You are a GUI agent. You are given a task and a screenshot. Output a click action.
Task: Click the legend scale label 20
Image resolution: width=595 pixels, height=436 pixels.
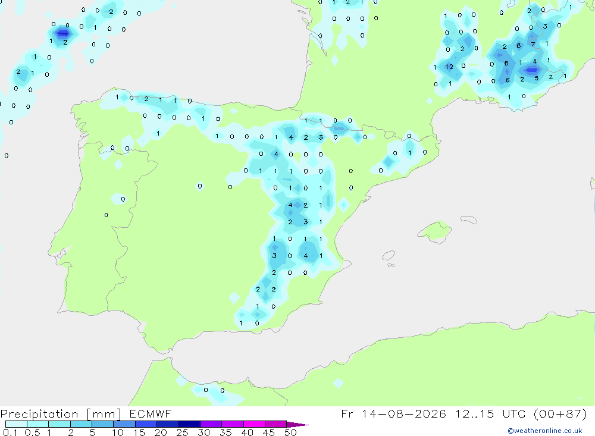click(161, 432)
